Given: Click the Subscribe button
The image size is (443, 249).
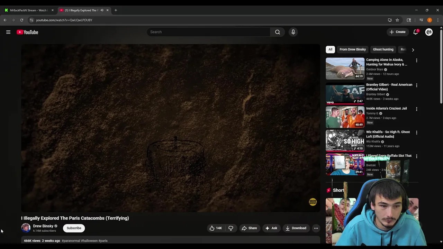Looking at the screenshot, I should (x=74, y=228).
